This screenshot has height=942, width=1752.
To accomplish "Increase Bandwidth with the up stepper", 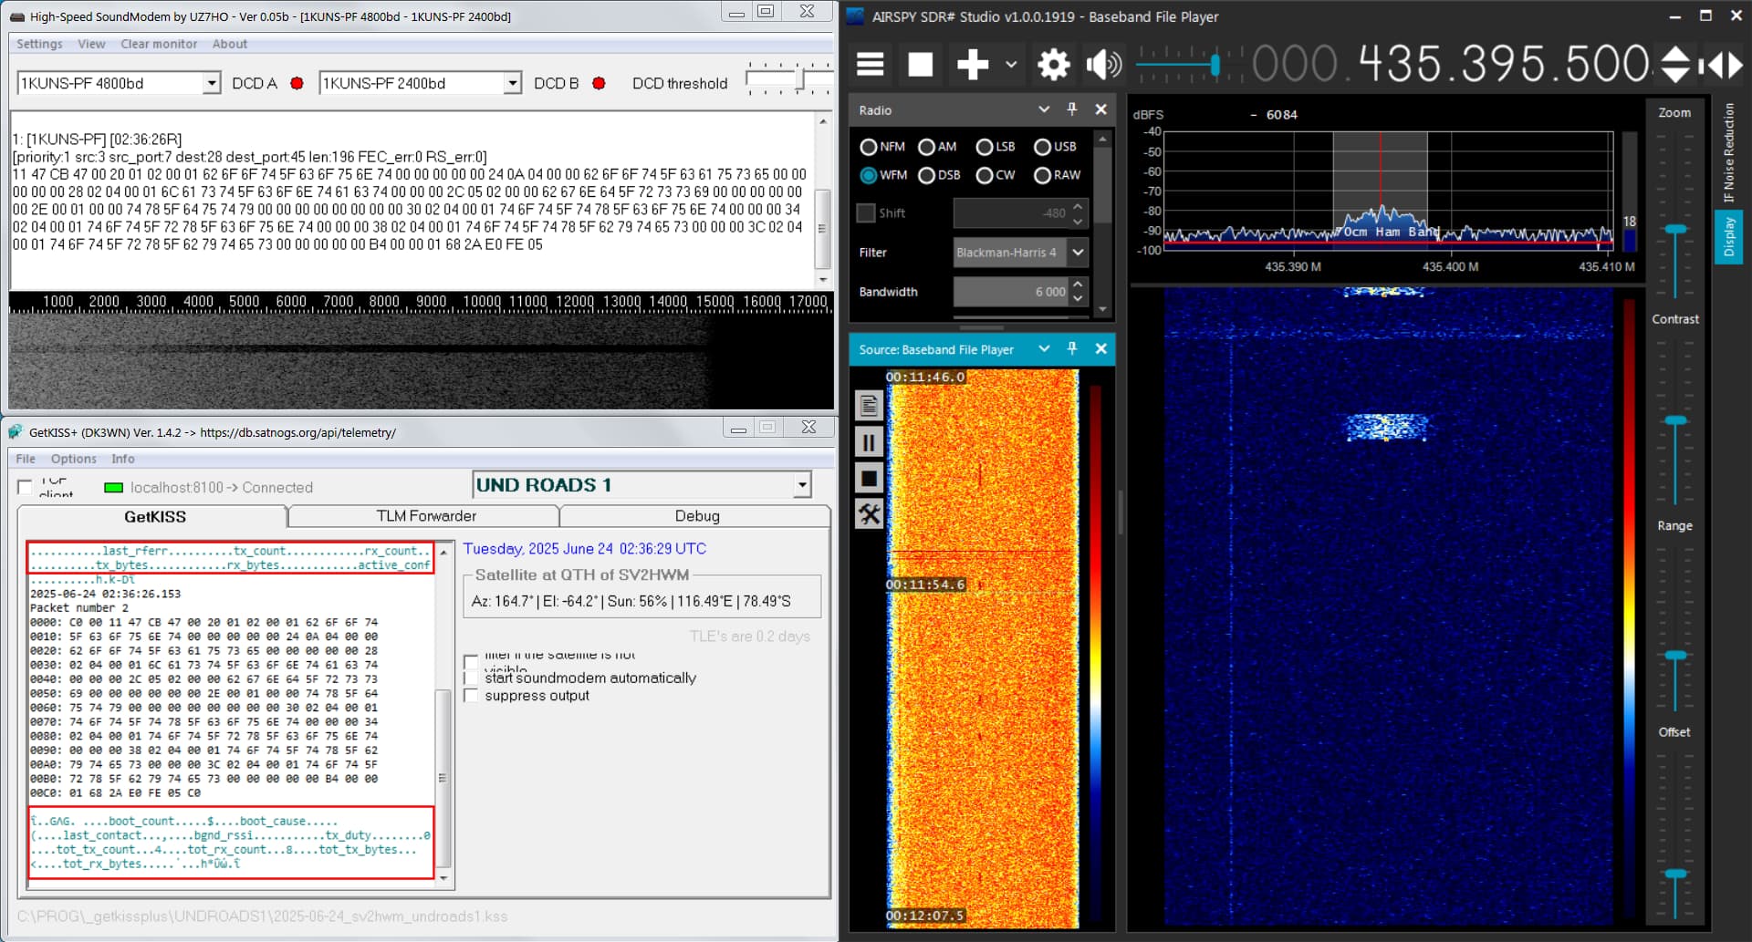I will pyautogui.click(x=1079, y=285).
